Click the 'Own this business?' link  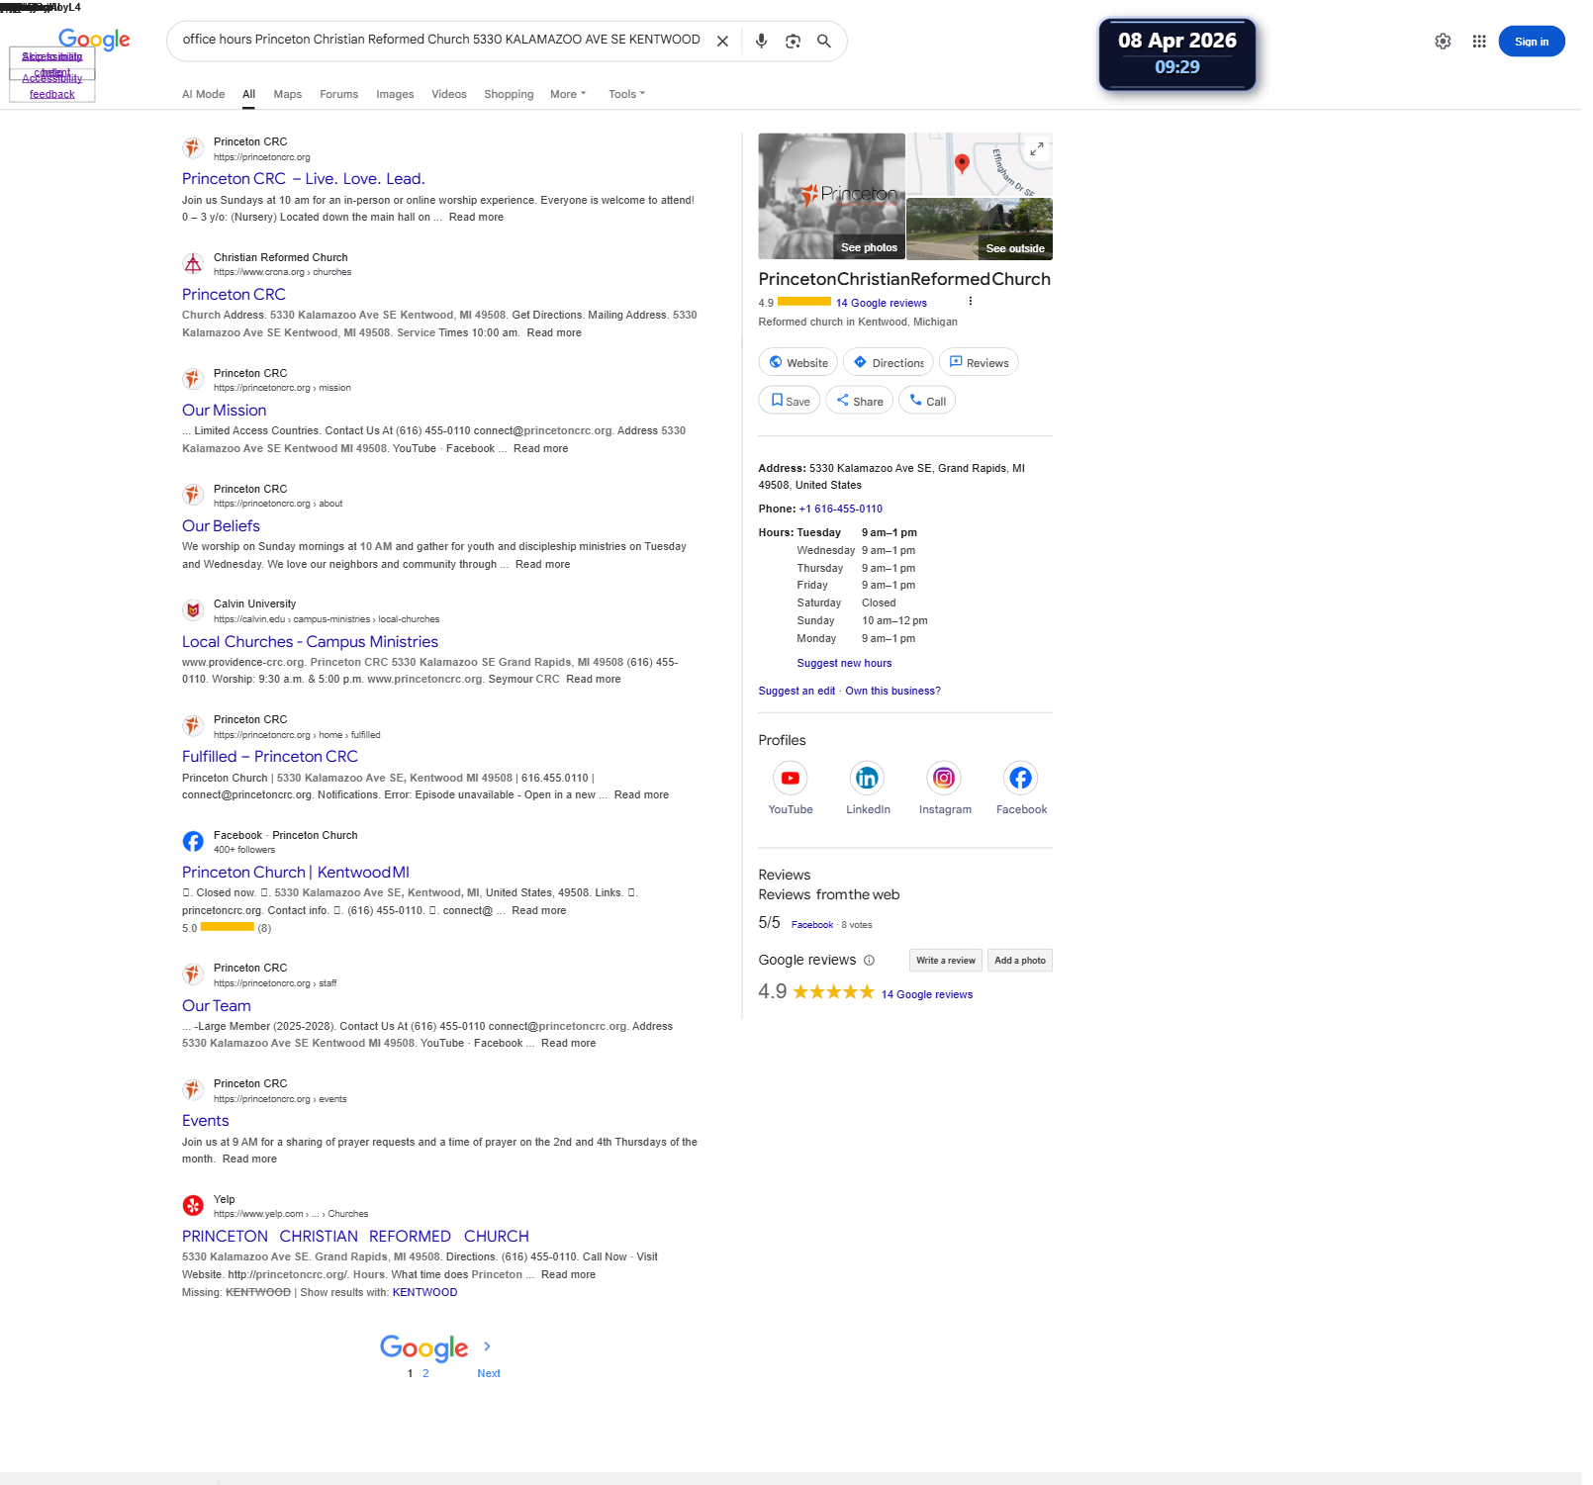tap(892, 692)
